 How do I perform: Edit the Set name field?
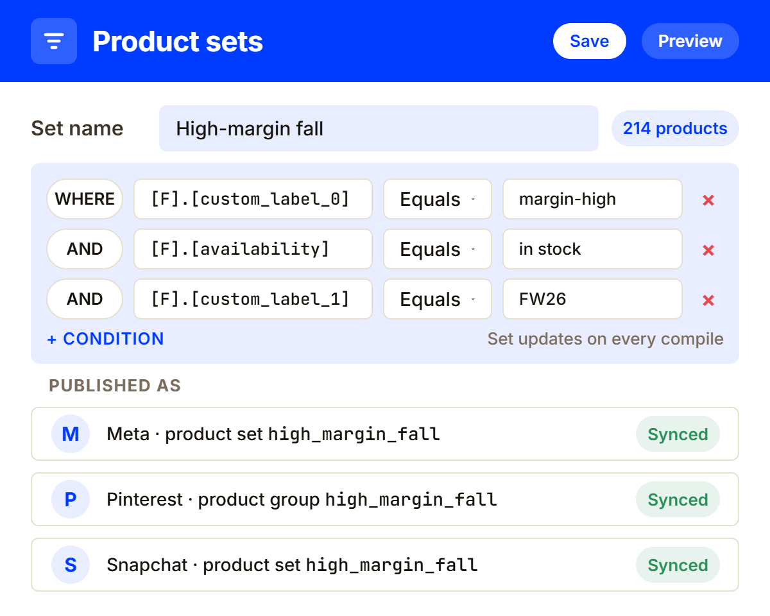coord(379,128)
